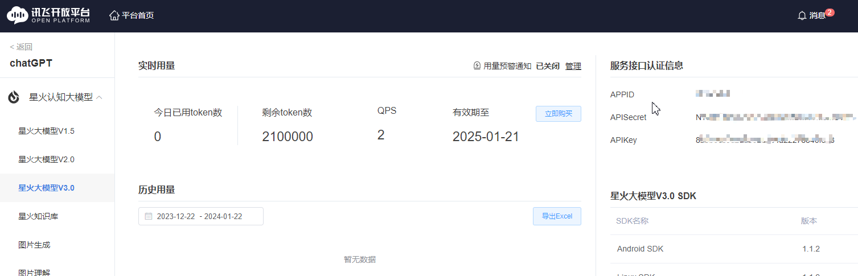Click the blurred APPID value
Viewport: 858px width, 276px height.
click(x=713, y=93)
